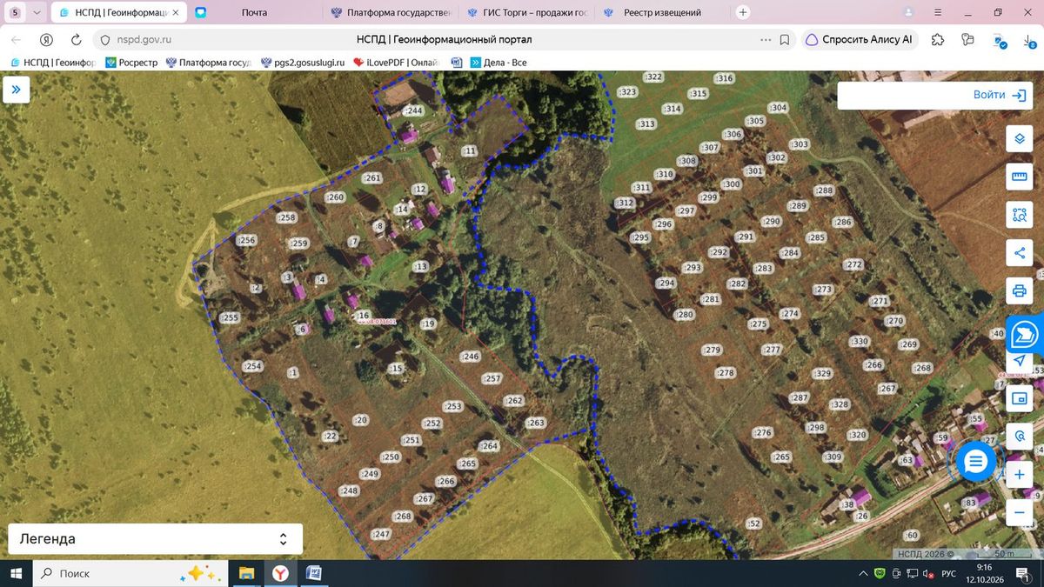The height and width of the screenshot is (587, 1044).
Task: Click the Windows taskbar search box
Action: click(129, 574)
